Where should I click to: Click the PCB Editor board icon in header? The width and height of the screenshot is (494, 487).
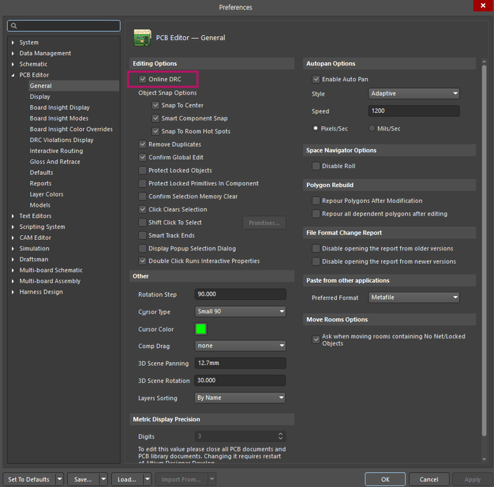(x=142, y=38)
